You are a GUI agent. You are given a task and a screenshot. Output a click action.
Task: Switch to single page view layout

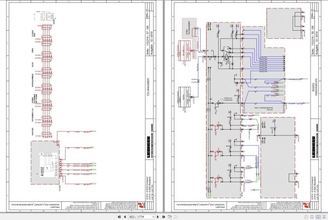coord(306,217)
